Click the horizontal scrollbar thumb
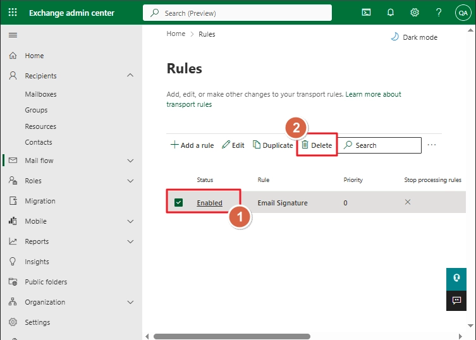This screenshot has height=340, width=476. click(x=232, y=336)
